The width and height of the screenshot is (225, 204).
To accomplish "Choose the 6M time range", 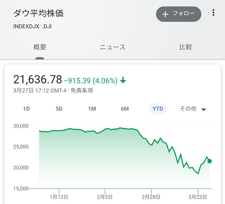I will [125, 109].
